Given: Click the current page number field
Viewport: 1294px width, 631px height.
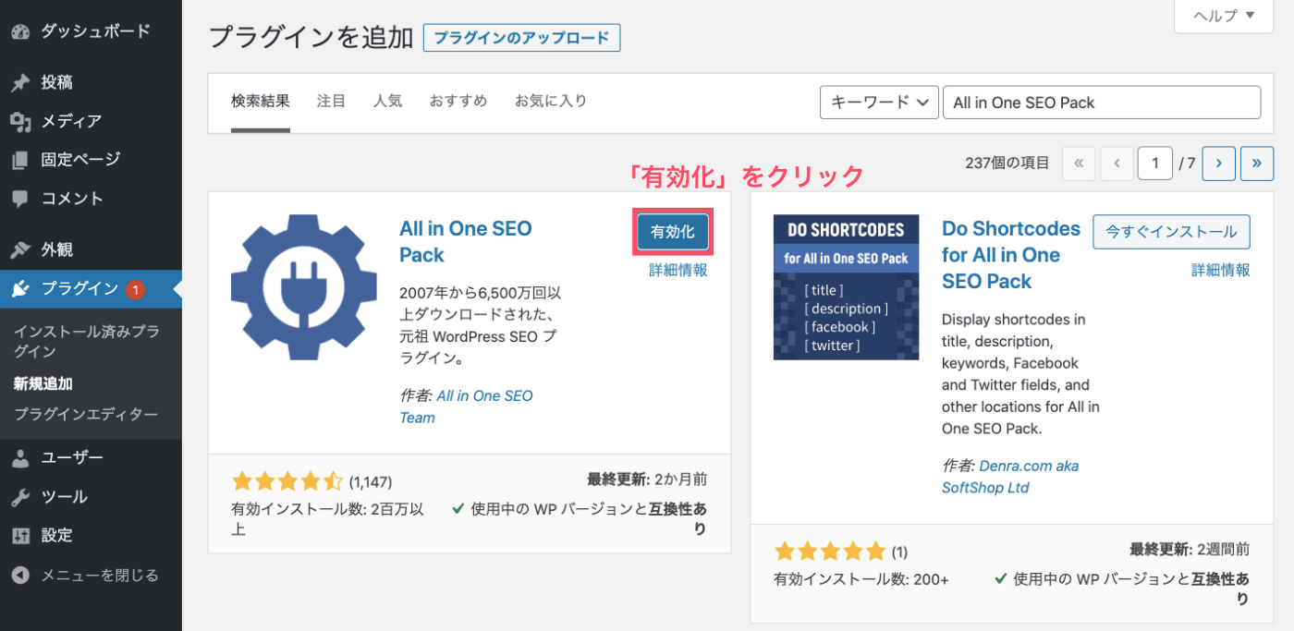Looking at the screenshot, I should 1155,164.
